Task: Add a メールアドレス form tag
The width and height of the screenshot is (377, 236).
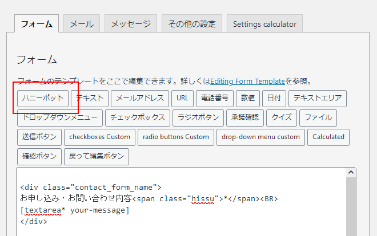Action: 140,98
